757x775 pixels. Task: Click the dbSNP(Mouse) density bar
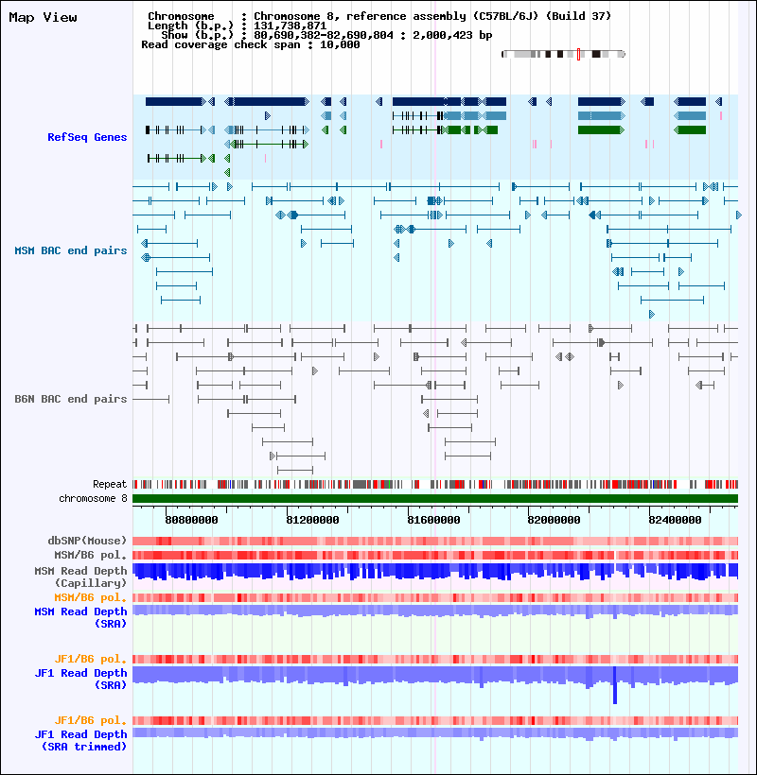point(435,542)
